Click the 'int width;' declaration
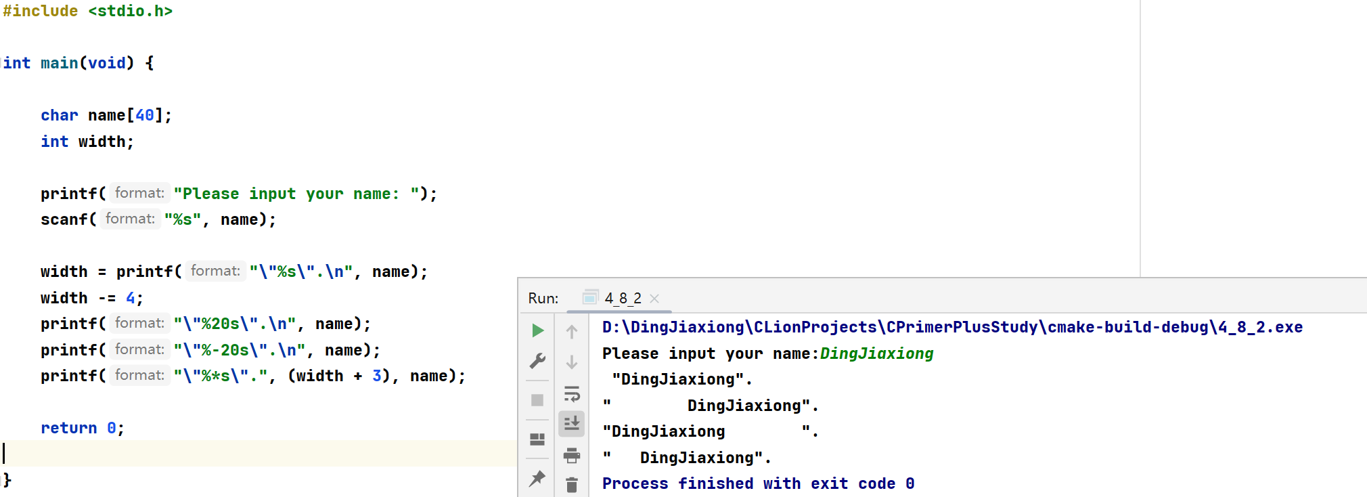Image resolution: width=1367 pixels, height=497 pixels. tap(87, 142)
